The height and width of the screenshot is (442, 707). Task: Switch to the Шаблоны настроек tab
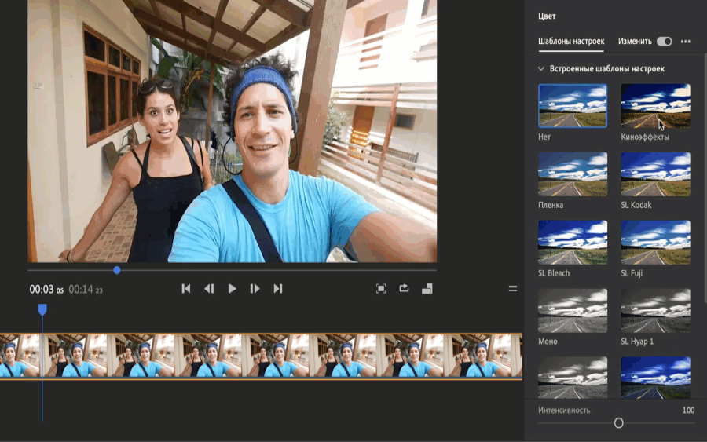[571, 42]
